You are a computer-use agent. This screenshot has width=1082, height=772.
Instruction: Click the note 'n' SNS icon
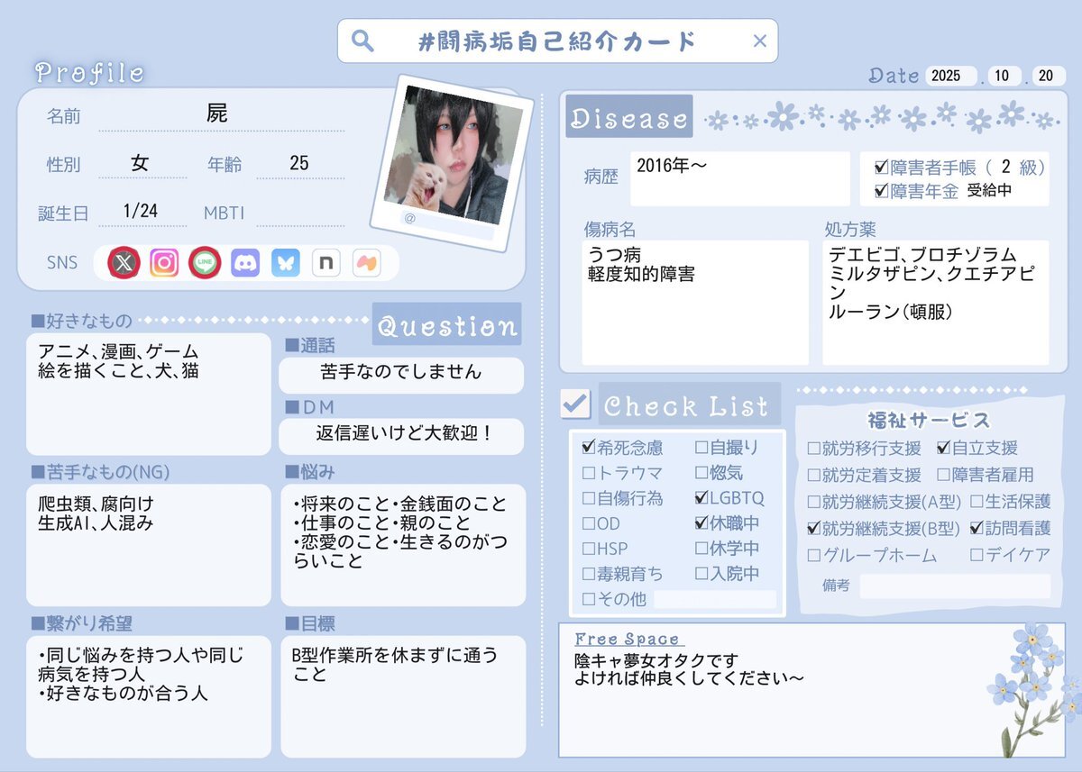coord(326,263)
